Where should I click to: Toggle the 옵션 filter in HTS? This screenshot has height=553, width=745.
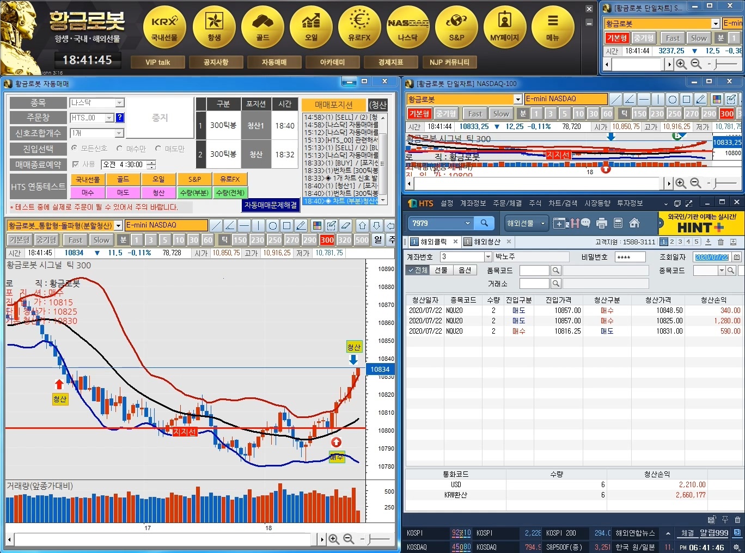click(465, 270)
